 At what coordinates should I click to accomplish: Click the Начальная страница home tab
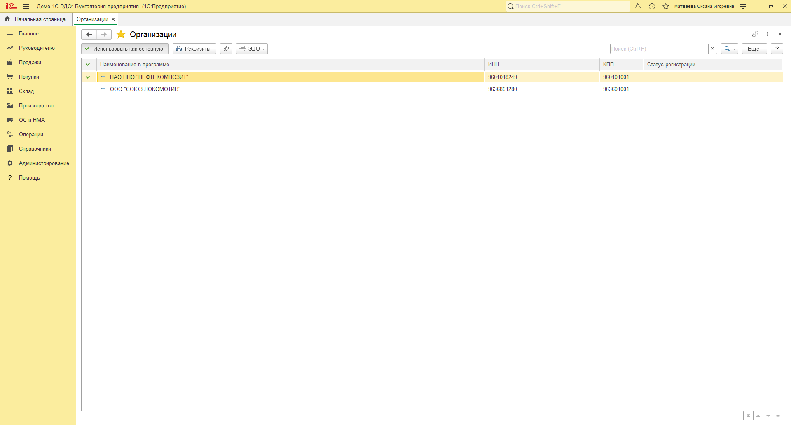pos(36,19)
